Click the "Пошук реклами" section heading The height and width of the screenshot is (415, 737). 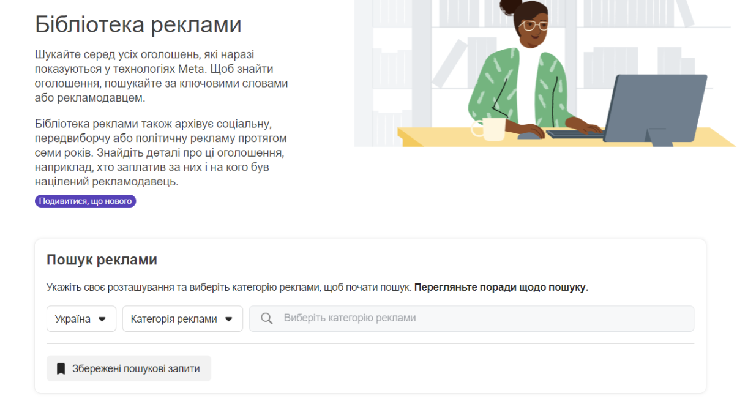(x=102, y=260)
